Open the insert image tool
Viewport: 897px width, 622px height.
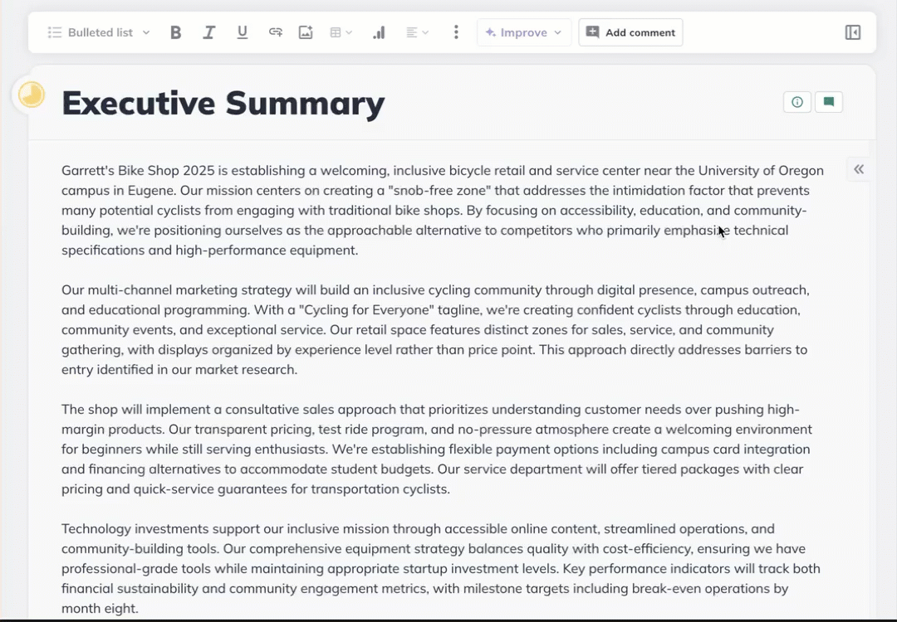(x=306, y=32)
